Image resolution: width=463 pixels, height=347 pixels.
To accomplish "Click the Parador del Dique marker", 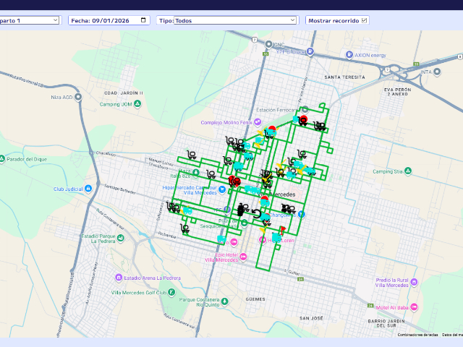I will click(2, 159).
